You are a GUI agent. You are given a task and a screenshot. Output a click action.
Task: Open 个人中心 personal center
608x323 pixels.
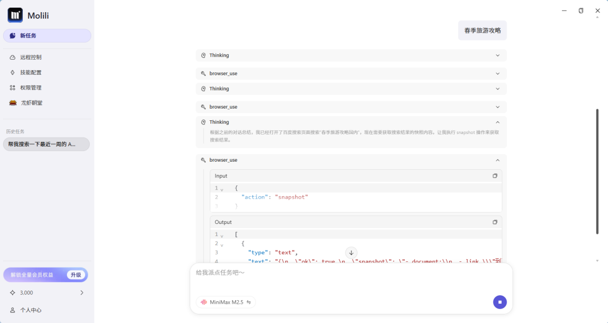pyautogui.click(x=30, y=310)
